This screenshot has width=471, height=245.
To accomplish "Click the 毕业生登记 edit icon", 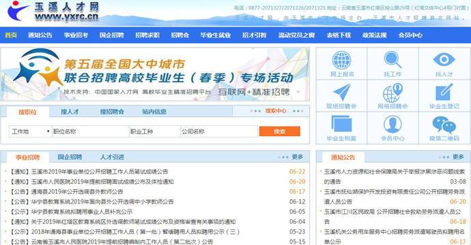I will [444, 92].
